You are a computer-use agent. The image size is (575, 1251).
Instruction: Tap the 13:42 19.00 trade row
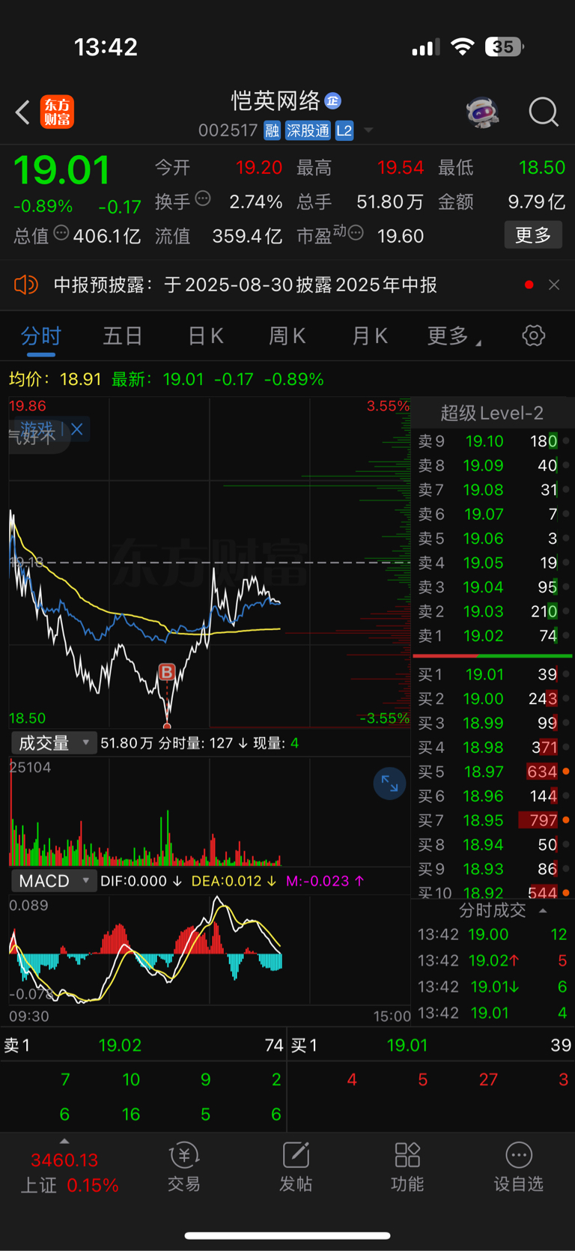pos(492,935)
